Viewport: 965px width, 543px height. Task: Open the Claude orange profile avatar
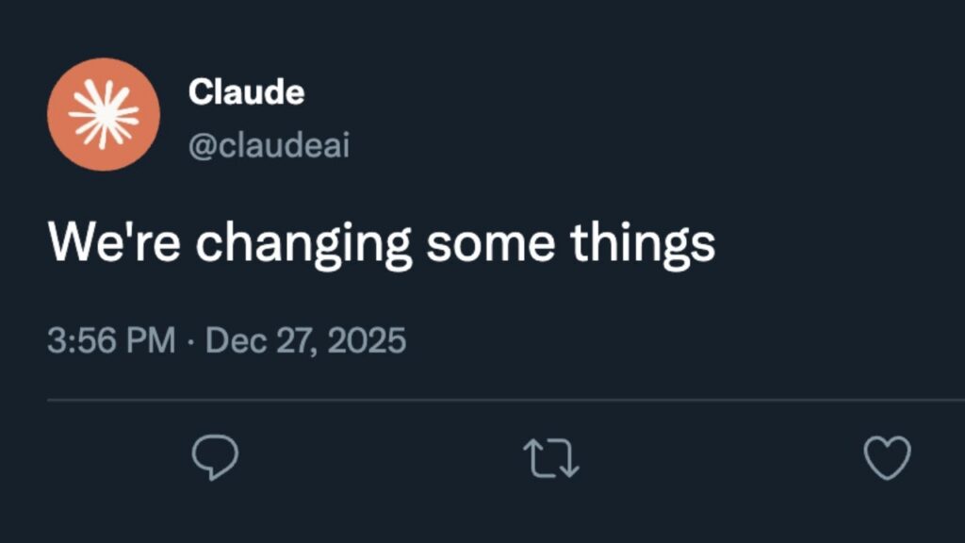pyautogui.click(x=103, y=114)
